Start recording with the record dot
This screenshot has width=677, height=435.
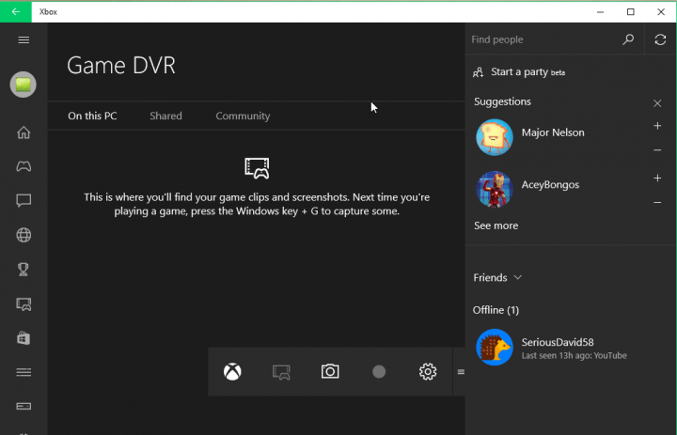click(x=379, y=371)
